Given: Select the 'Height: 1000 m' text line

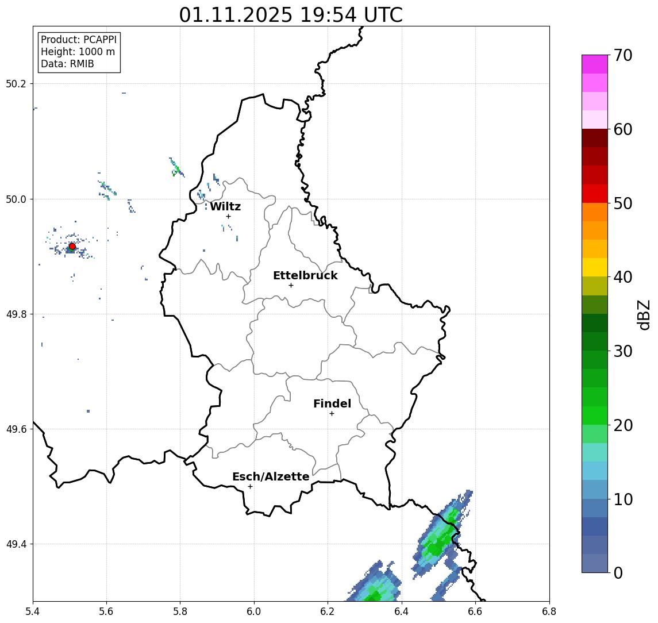Looking at the screenshot, I should click(x=78, y=52).
